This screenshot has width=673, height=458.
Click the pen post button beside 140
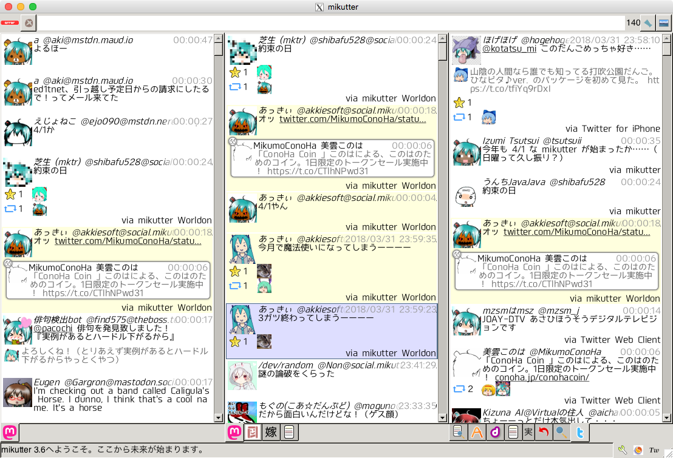[x=649, y=23]
